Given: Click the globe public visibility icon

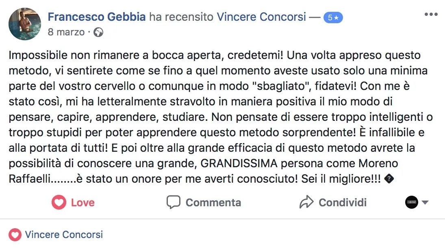Looking at the screenshot, I should pyautogui.click(x=98, y=32).
